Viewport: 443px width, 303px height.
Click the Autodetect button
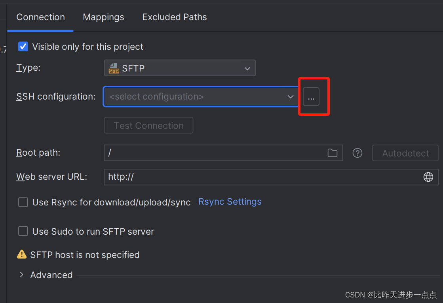coord(405,153)
